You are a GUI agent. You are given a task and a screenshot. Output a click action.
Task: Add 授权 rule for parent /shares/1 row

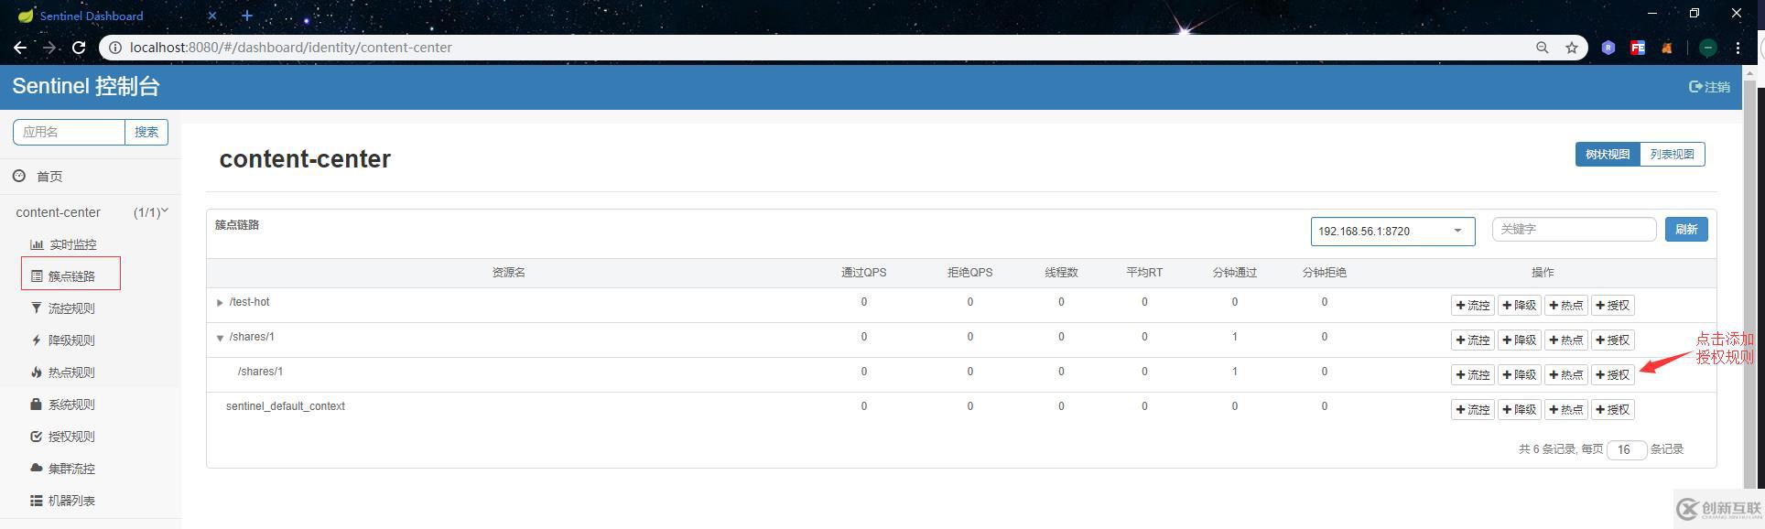click(1613, 340)
